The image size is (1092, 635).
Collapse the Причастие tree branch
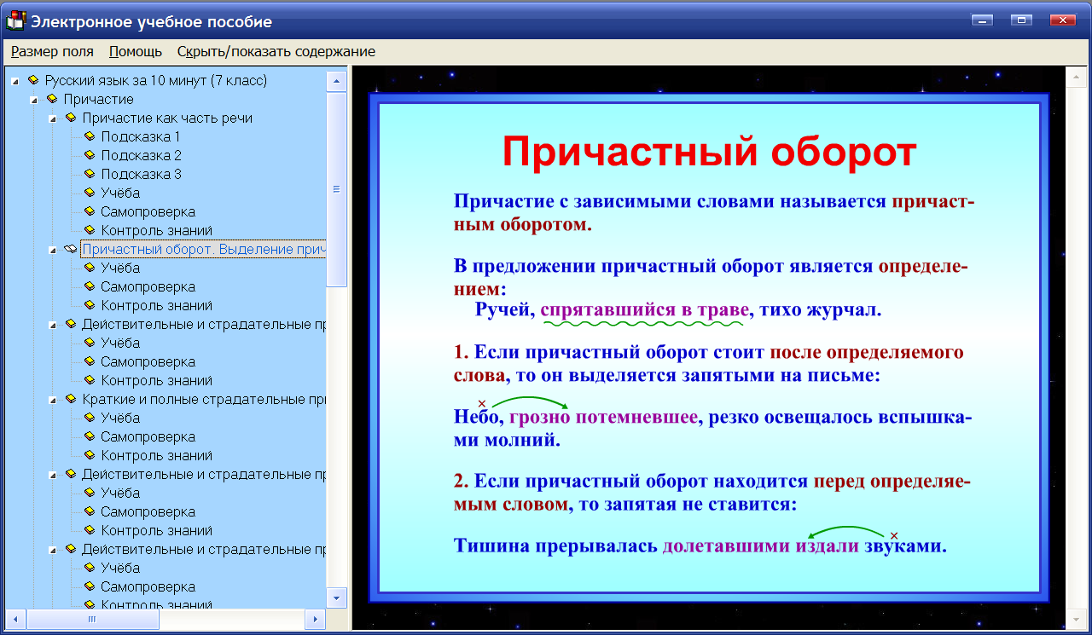coord(34,99)
